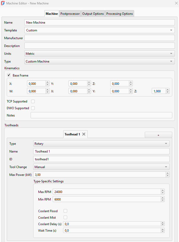Open the toolhead Type dropdown showing Rotary
Screen dimensions: 179x242
point(101,144)
